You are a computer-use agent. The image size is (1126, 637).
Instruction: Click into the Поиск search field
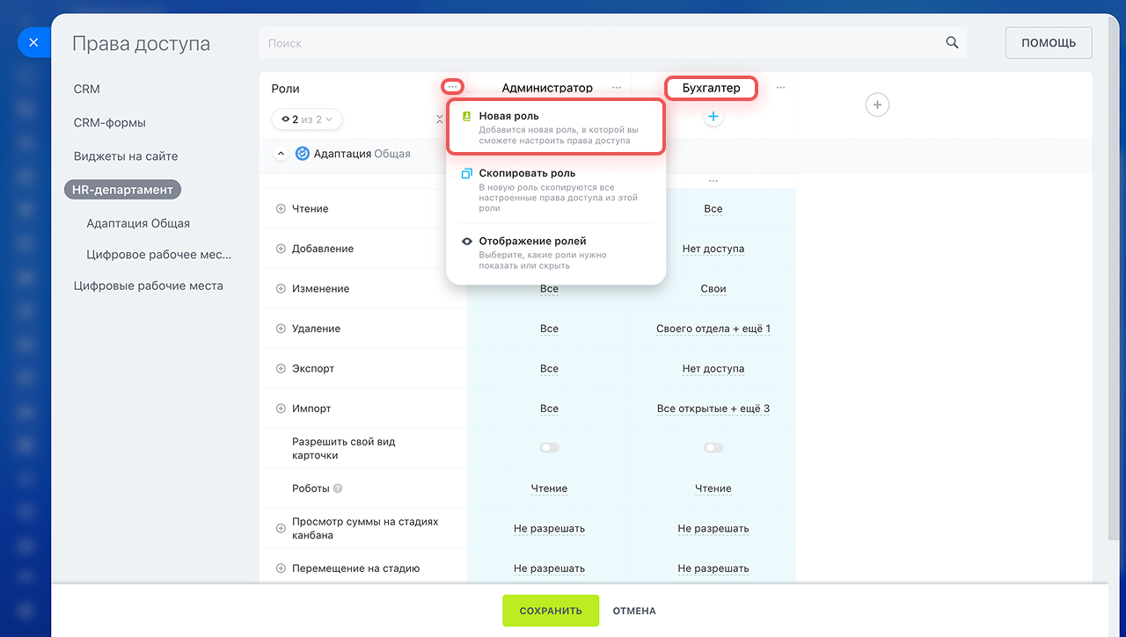598,43
